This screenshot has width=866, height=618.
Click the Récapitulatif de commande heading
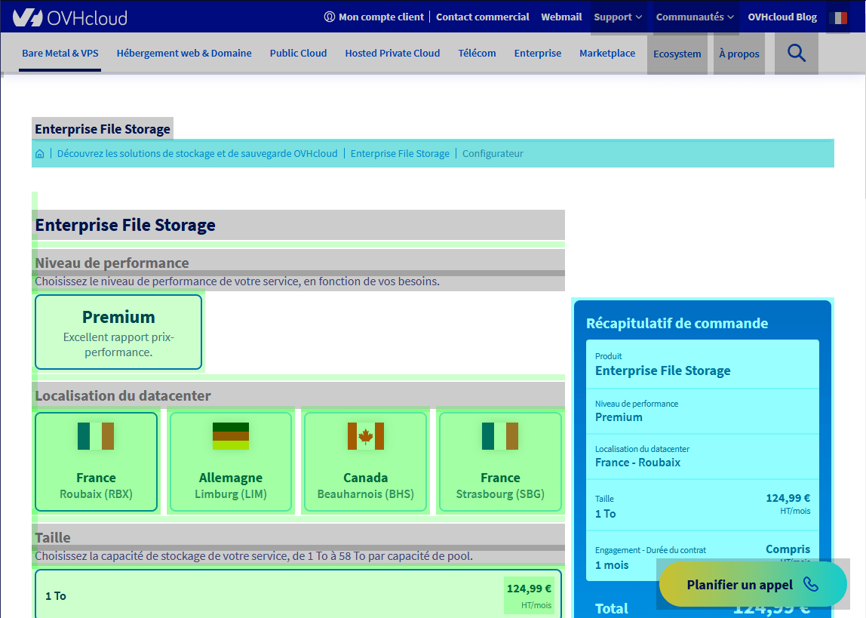coord(677,323)
